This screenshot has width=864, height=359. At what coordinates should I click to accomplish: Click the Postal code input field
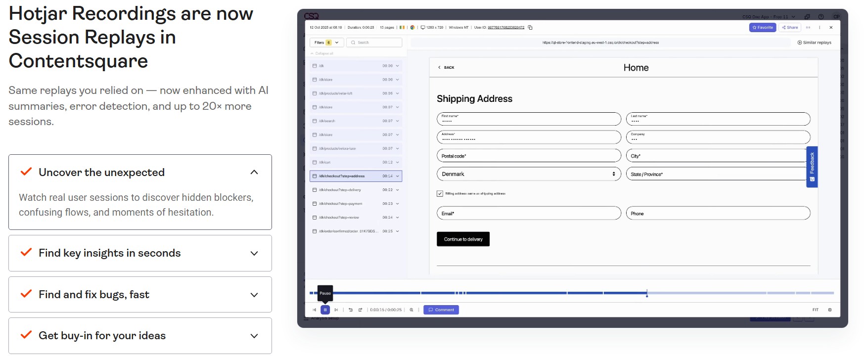528,156
